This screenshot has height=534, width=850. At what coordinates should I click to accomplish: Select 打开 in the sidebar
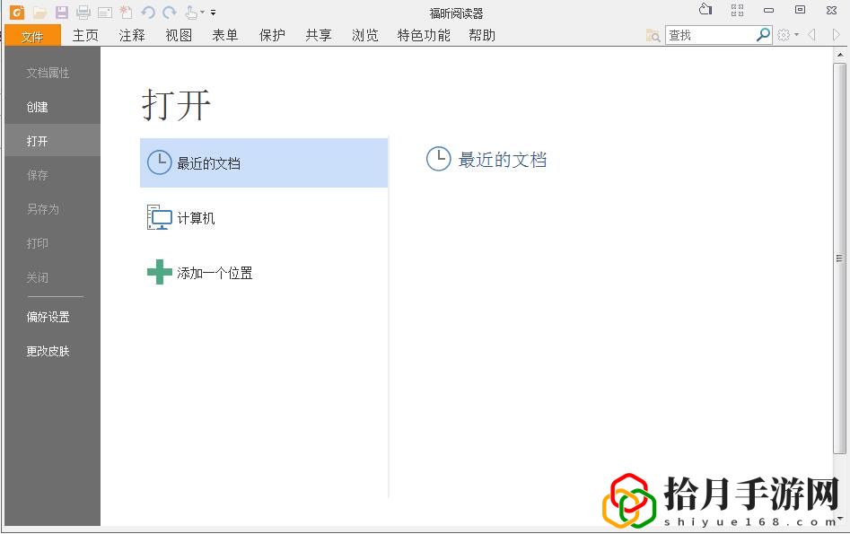tap(52, 141)
